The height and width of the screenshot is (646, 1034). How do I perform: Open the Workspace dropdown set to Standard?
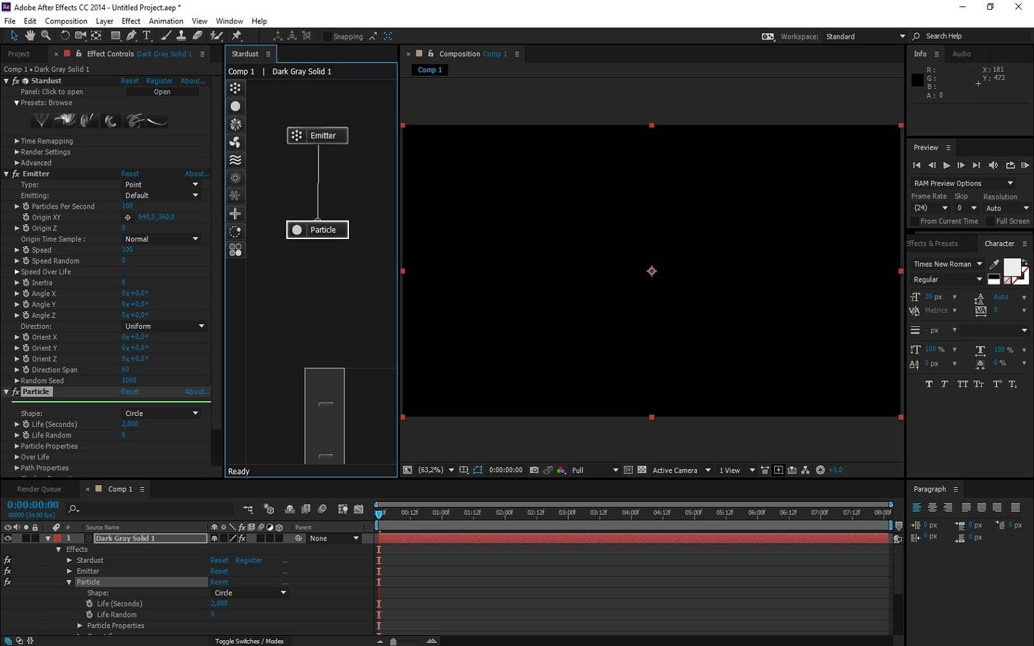coord(865,37)
